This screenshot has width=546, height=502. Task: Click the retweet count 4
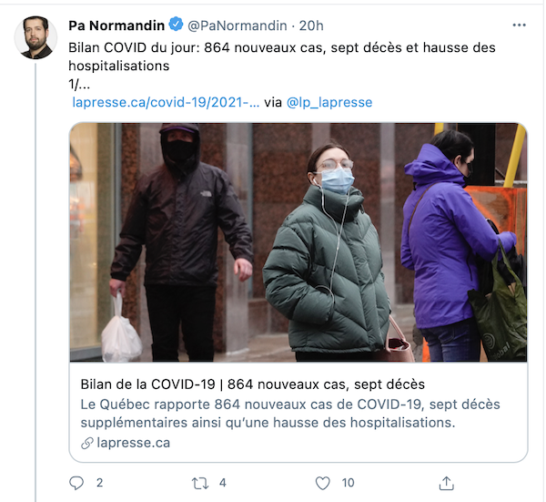tap(223, 483)
